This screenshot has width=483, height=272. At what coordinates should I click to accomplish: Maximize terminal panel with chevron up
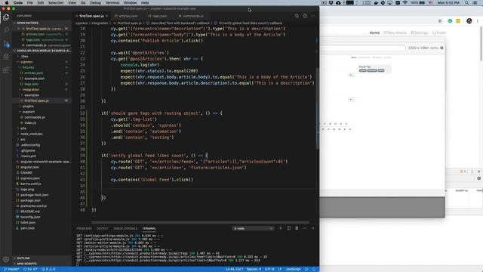tap(305, 228)
